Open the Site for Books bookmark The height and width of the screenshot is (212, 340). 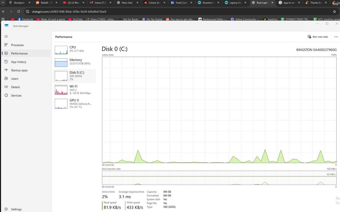click(x=129, y=19)
